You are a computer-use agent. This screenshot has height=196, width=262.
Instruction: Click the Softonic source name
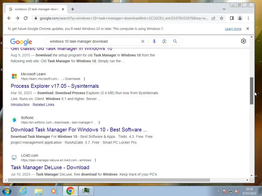click(27, 118)
